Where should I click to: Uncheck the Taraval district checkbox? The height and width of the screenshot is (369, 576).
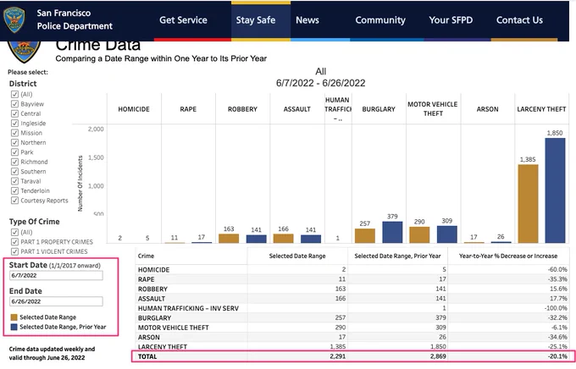(14, 181)
